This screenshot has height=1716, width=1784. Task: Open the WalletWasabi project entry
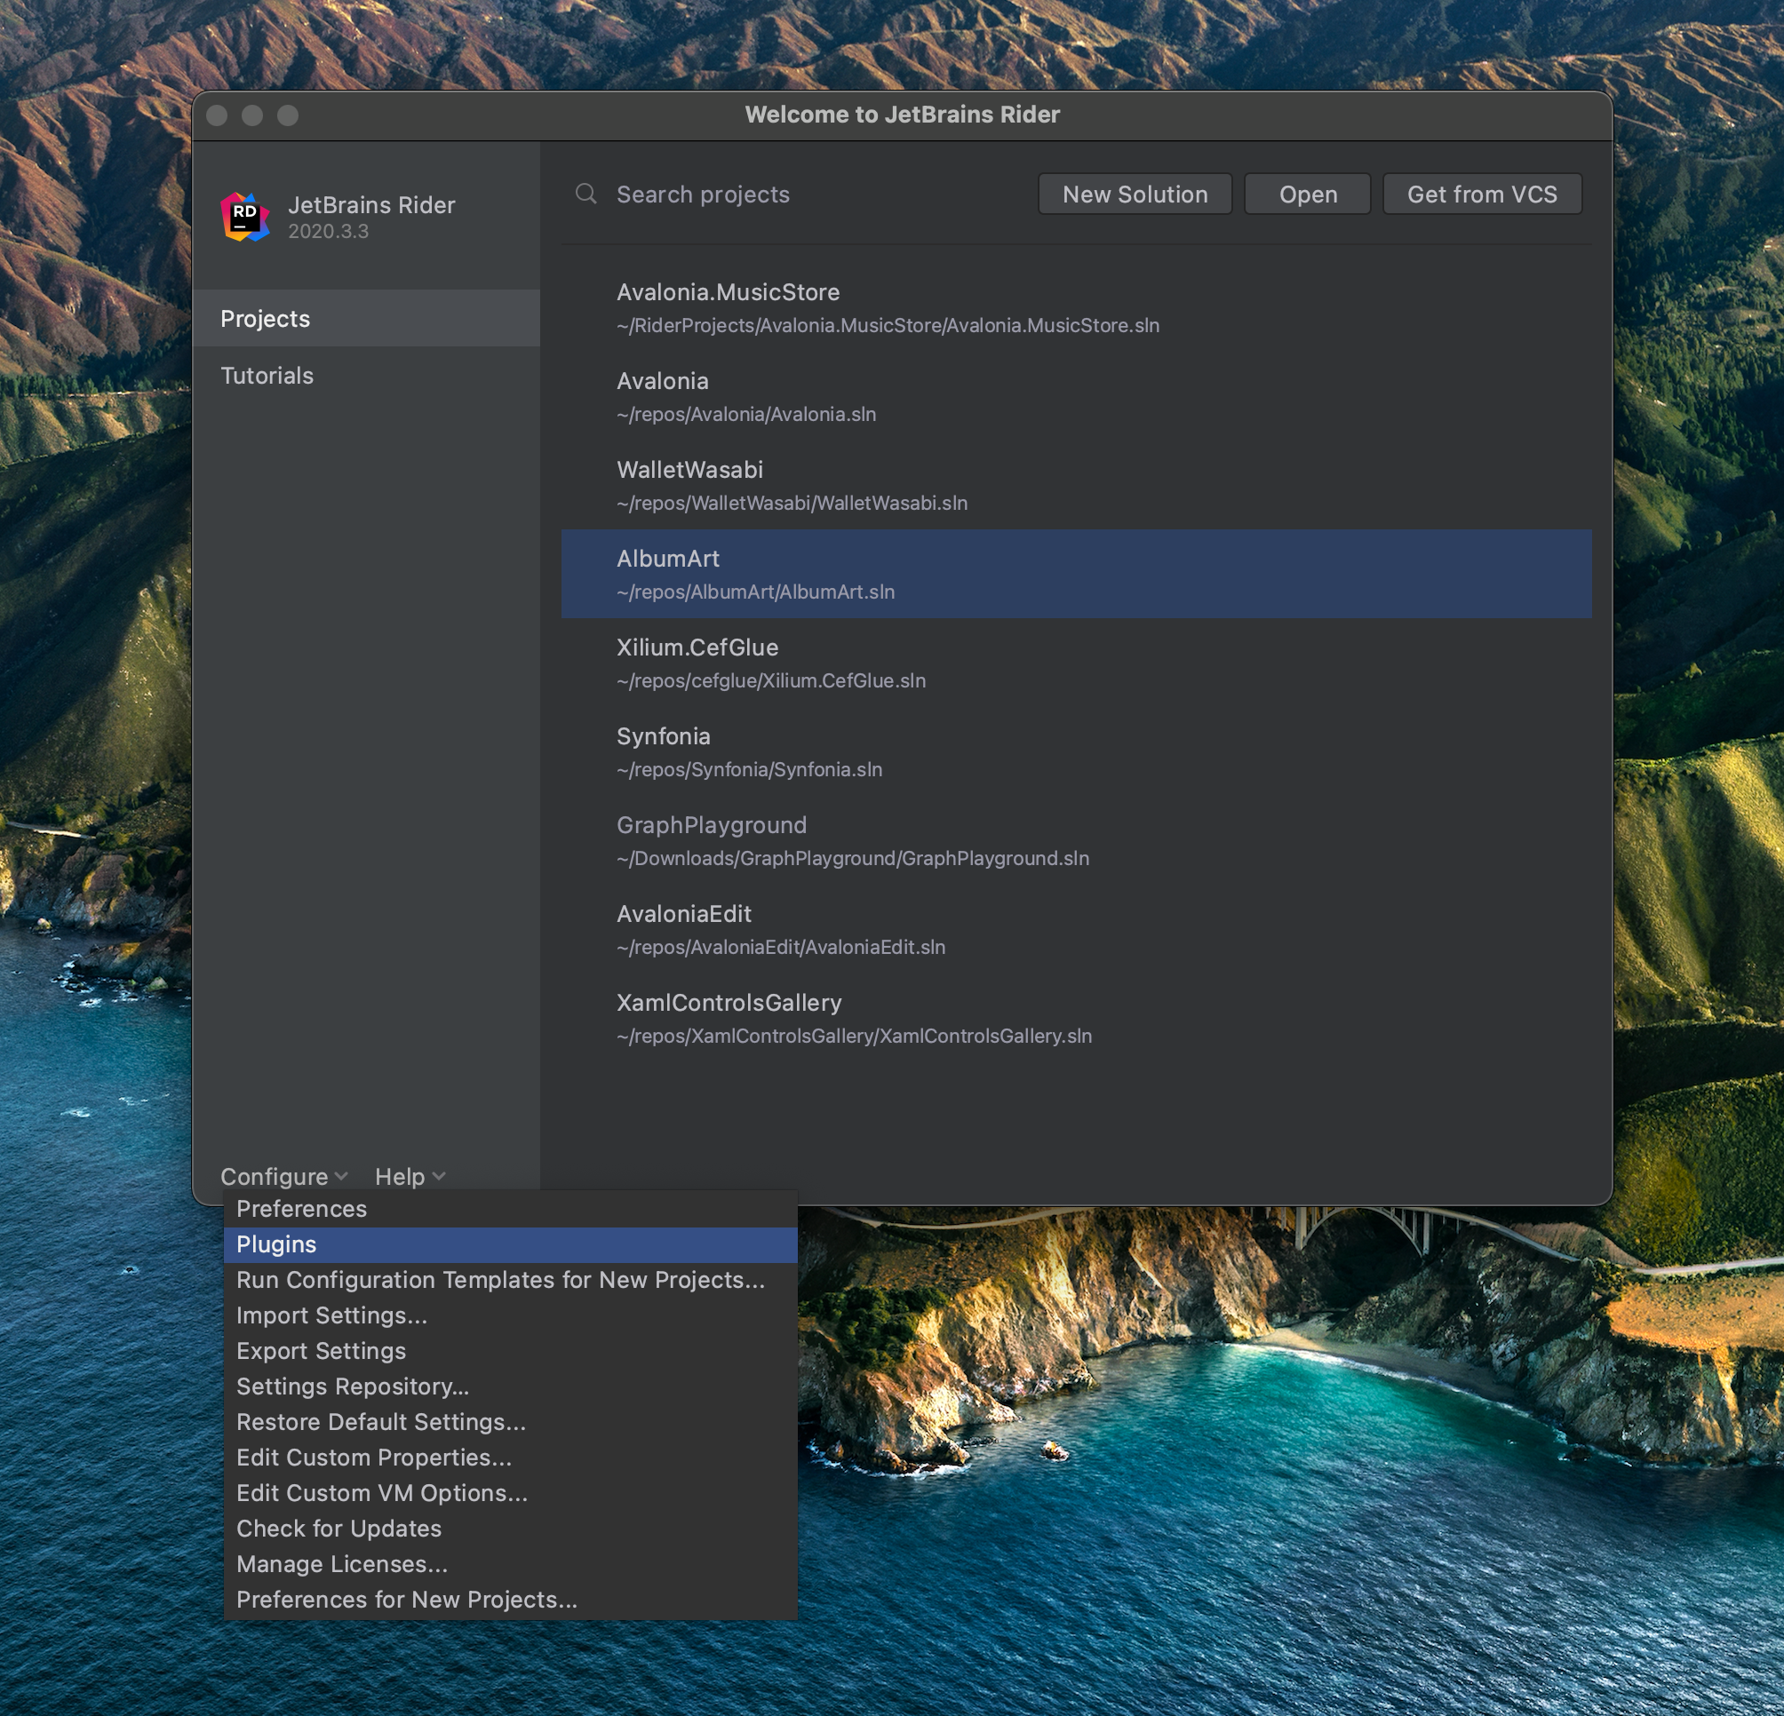coord(792,485)
